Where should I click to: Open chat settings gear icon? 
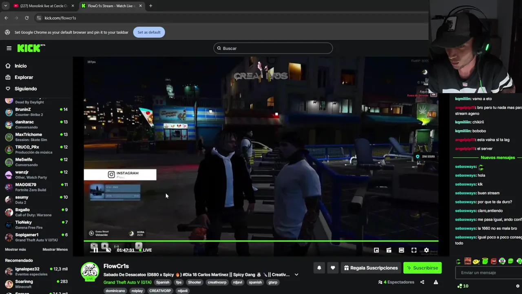coord(518,286)
